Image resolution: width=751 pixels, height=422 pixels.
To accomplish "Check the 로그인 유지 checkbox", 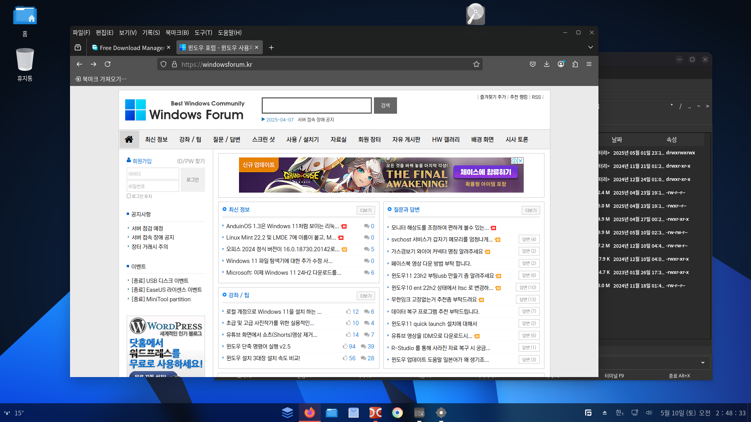I will 129,196.
